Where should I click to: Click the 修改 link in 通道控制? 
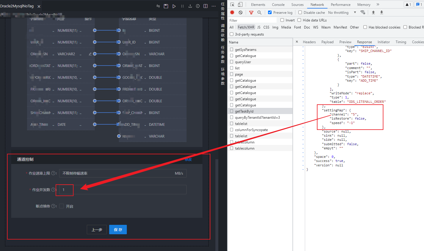point(188,159)
